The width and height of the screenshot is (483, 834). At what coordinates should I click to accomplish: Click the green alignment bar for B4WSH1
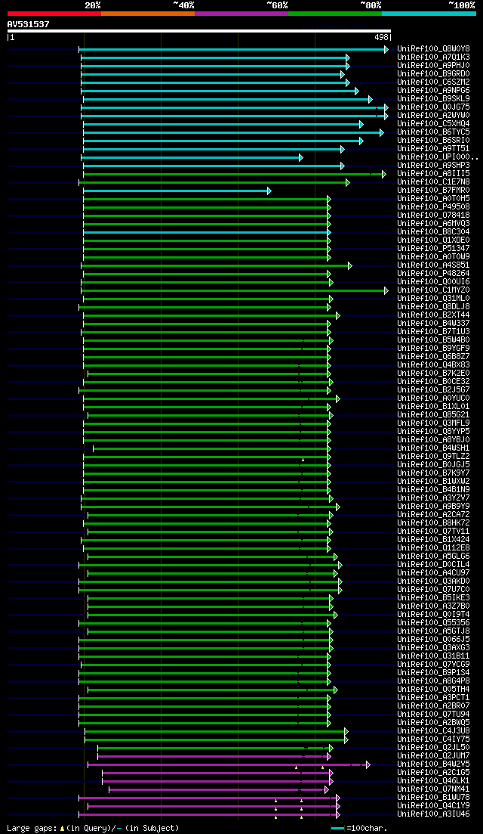pyautogui.click(x=212, y=448)
